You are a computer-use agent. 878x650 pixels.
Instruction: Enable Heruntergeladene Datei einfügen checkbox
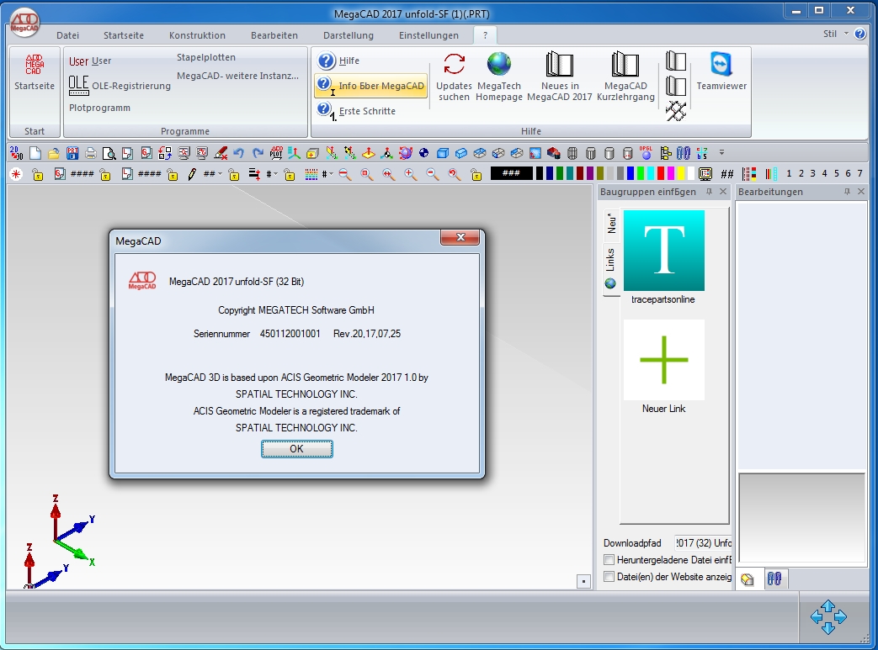[609, 559]
